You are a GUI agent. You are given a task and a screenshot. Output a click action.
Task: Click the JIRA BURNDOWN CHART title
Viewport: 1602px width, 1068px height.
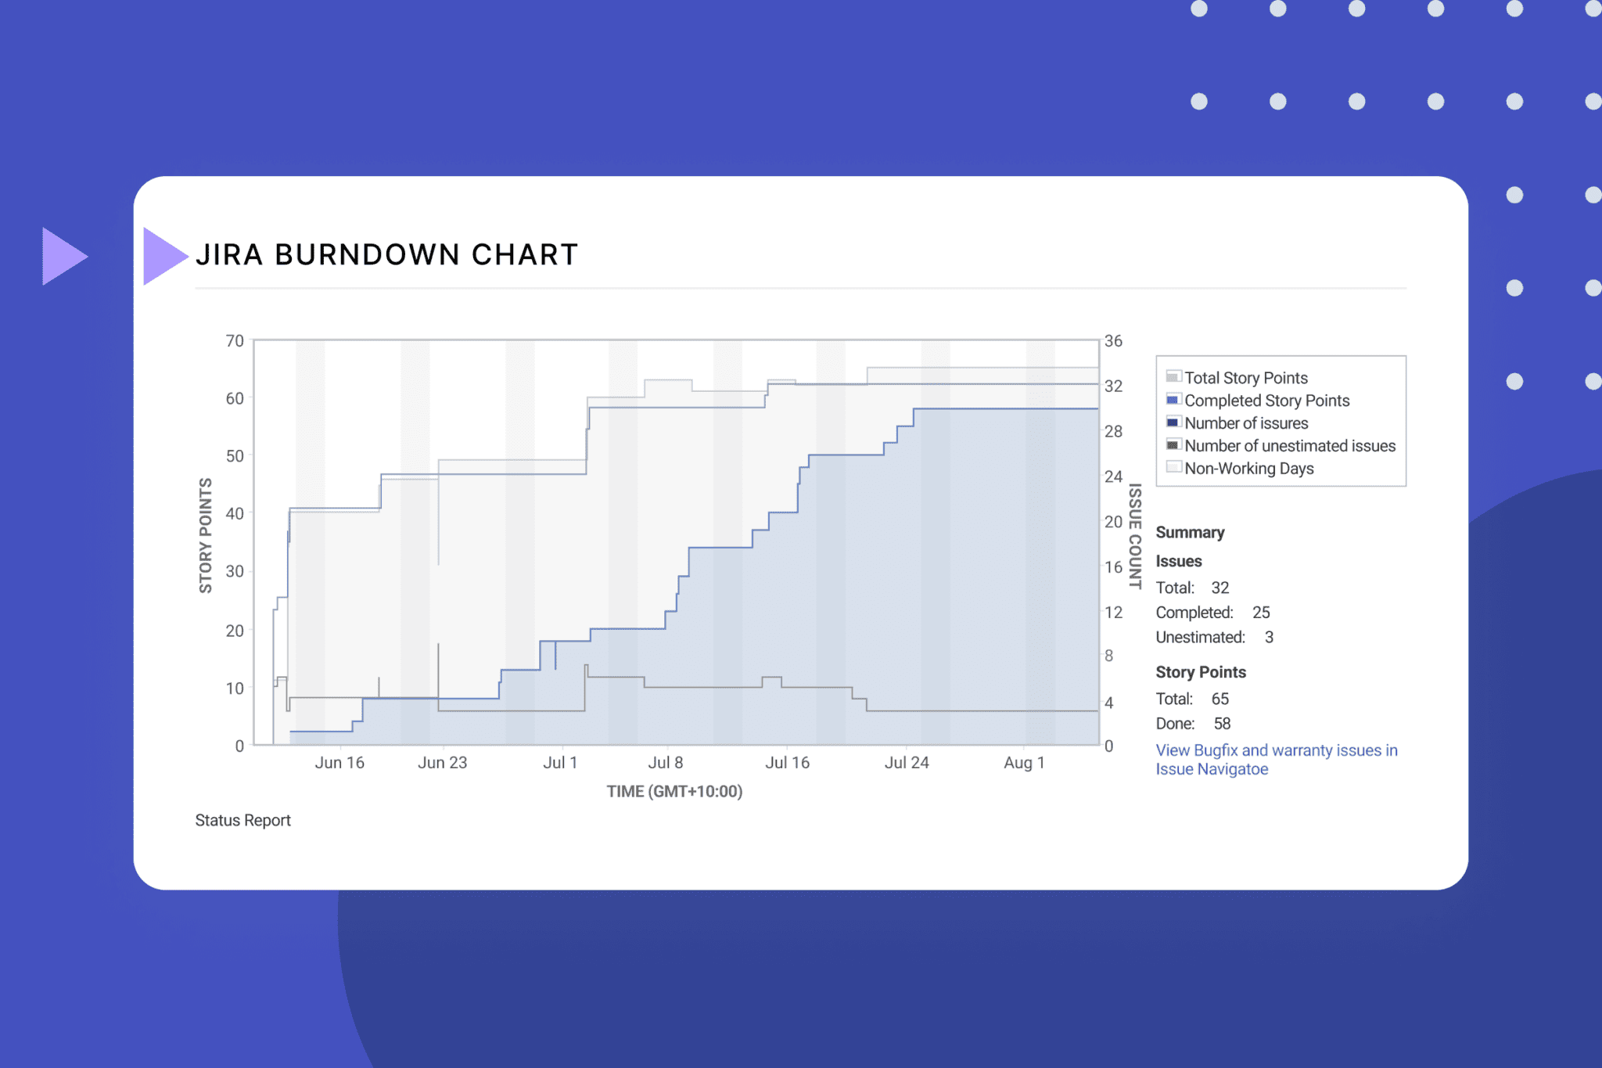coord(386,255)
